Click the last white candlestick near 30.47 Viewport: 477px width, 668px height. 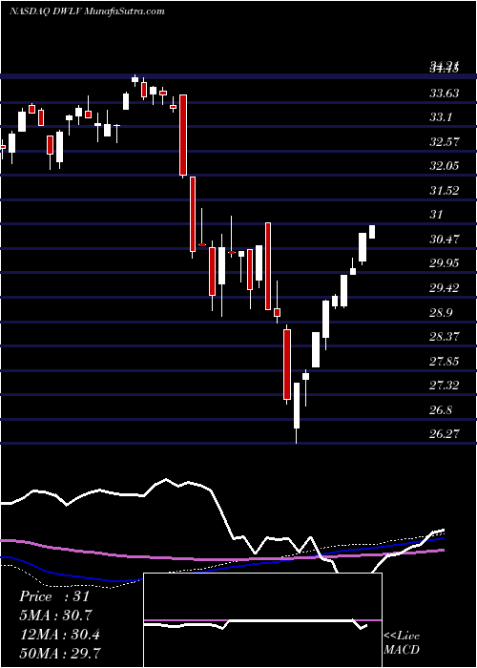(x=372, y=232)
